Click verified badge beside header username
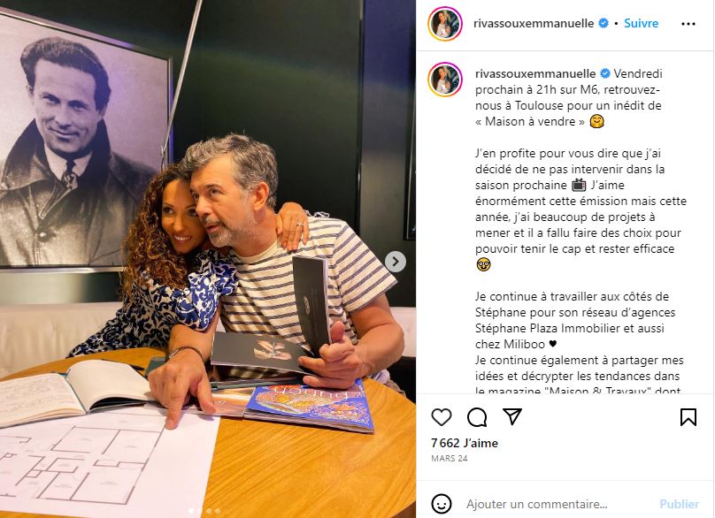715x518 pixels. tap(604, 23)
